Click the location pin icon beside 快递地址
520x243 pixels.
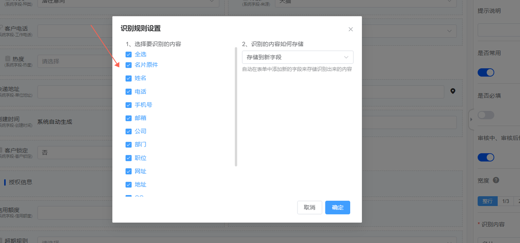click(x=453, y=91)
